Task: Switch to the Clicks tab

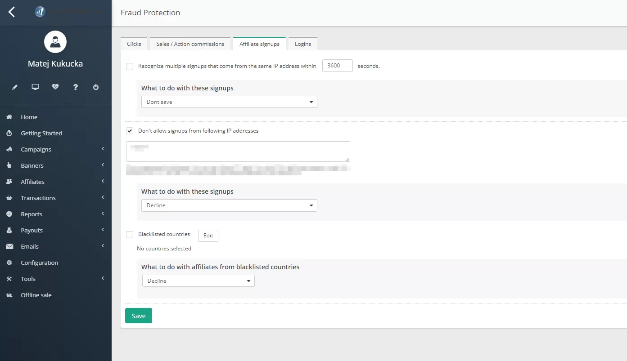Action: click(134, 44)
